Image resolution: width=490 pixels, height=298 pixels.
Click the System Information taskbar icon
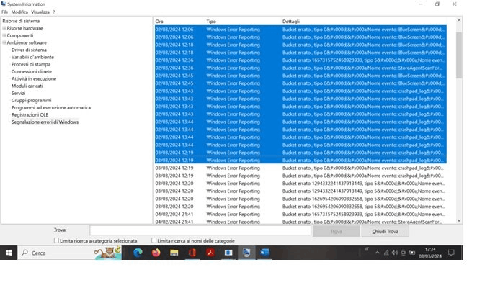click(246, 253)
